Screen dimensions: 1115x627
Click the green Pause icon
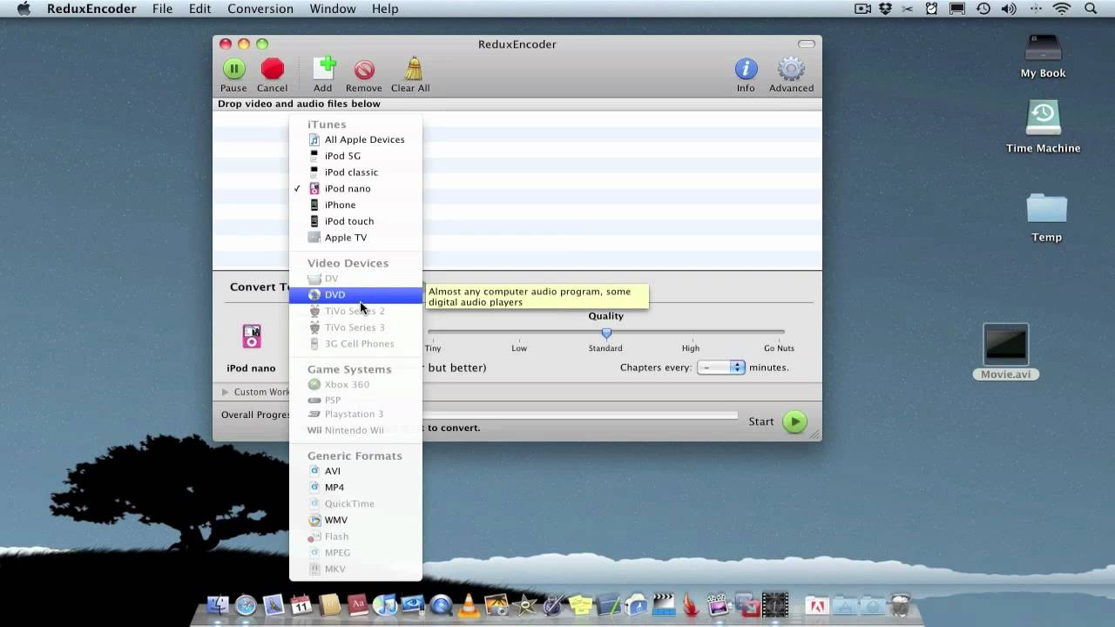tap(233, 69)
